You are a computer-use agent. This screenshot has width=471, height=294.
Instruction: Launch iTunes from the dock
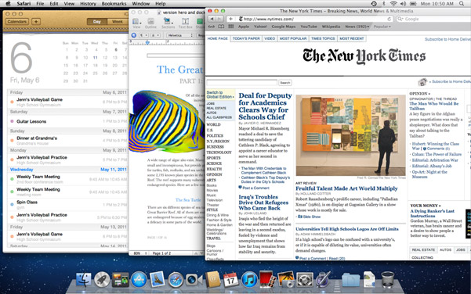[249, 280]
